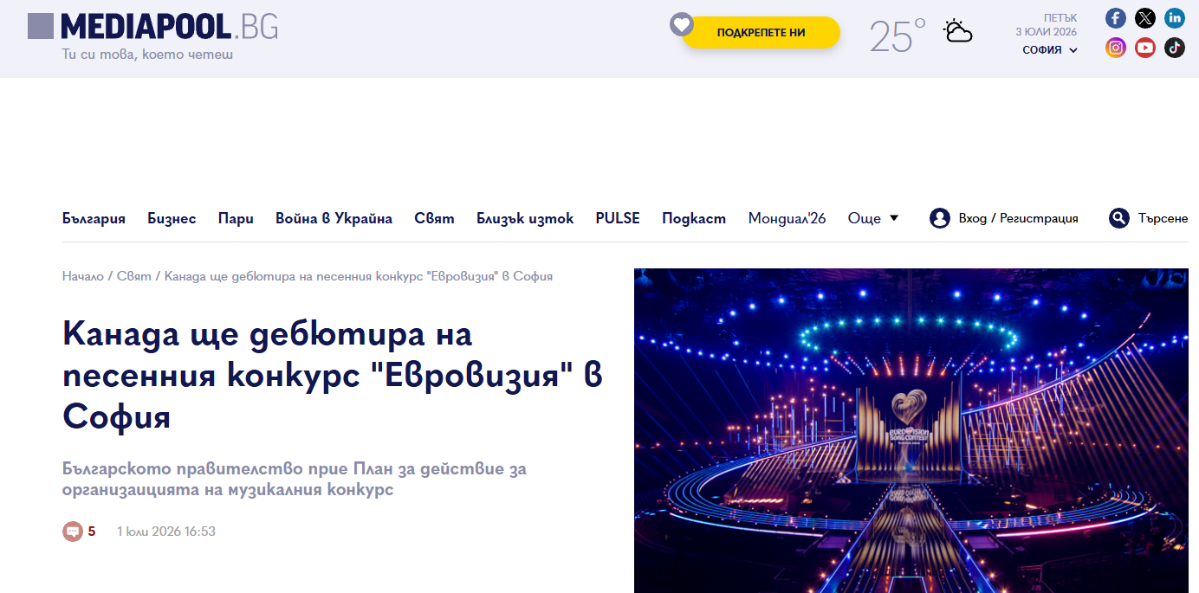Open the Facebook social icon
The image size is (1199, 593).
[x=1116, y=18]
